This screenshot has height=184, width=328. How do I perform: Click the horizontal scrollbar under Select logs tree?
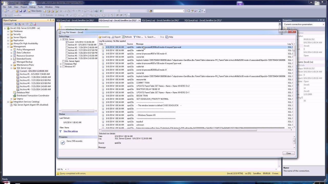[78, 111]
